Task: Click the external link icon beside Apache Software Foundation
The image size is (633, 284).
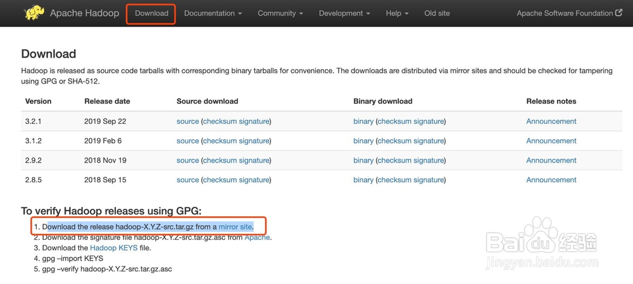Action: coord(619,13)
